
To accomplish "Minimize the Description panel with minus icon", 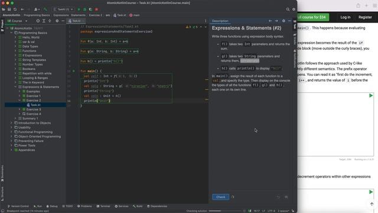I will (x=289, y=21).
